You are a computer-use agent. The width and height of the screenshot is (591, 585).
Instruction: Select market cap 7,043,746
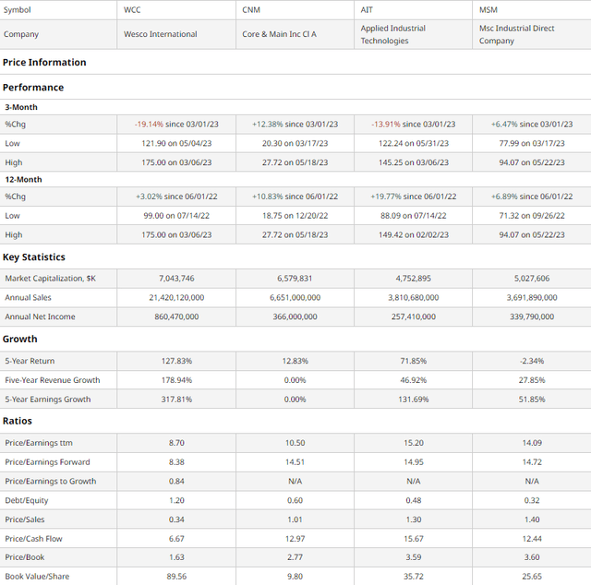tap(176, 279)
